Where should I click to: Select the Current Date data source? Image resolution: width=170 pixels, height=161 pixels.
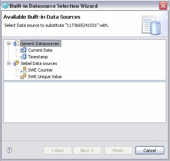point(40,50)
